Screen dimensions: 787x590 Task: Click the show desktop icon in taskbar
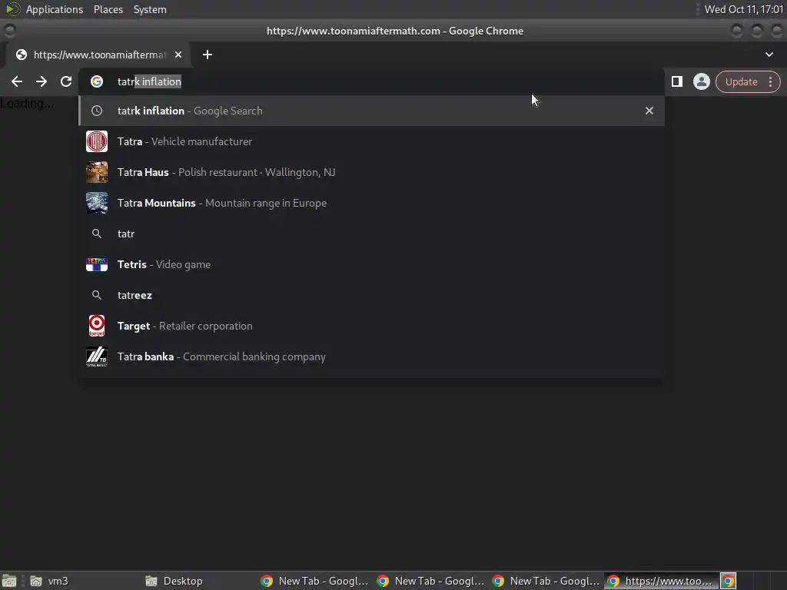9,581
